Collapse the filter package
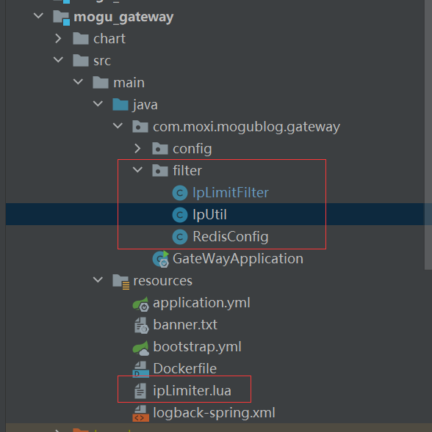 click(x=137, y=169)
